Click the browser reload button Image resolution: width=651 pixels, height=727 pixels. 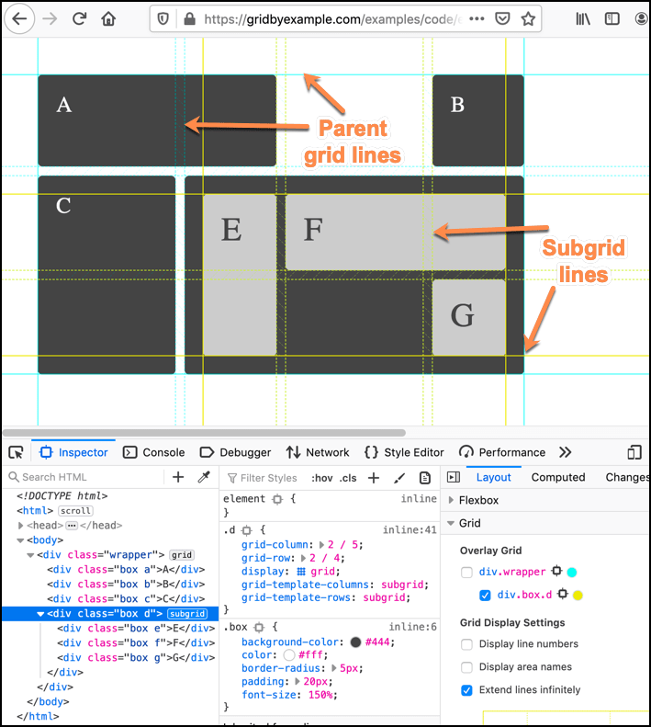coord(79,18)
